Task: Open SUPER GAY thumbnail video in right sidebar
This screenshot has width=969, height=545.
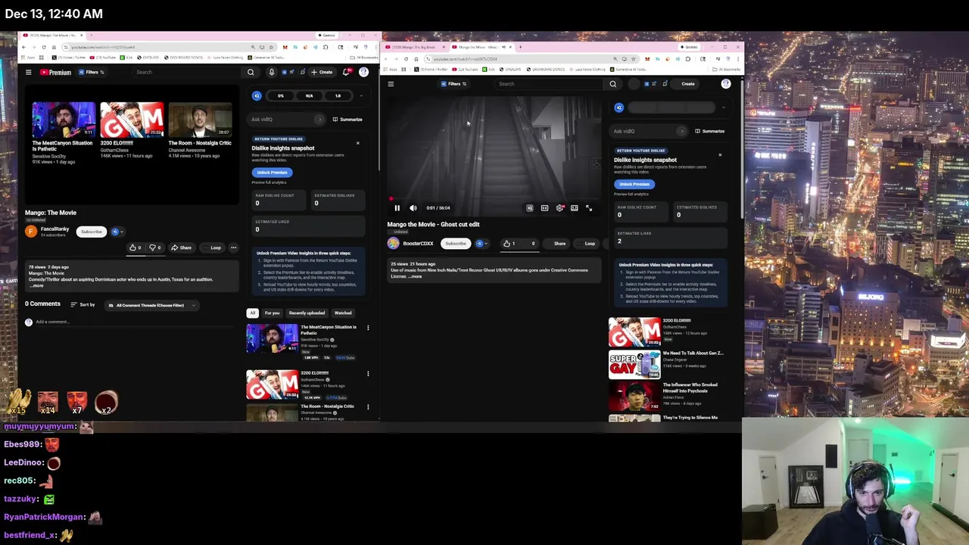Action: (634, 364)
